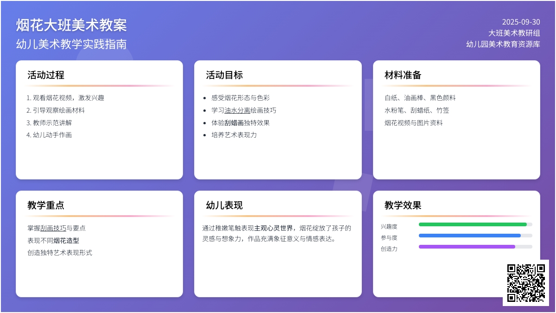Click the bold 刮蜡画 text
556x313 pixels.
point(234,123)
